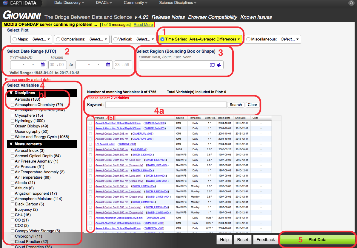Viewport: 357px width, 248px height.
Task: Check the Black Carbon checkbox
Action: (x=13, y=204)
